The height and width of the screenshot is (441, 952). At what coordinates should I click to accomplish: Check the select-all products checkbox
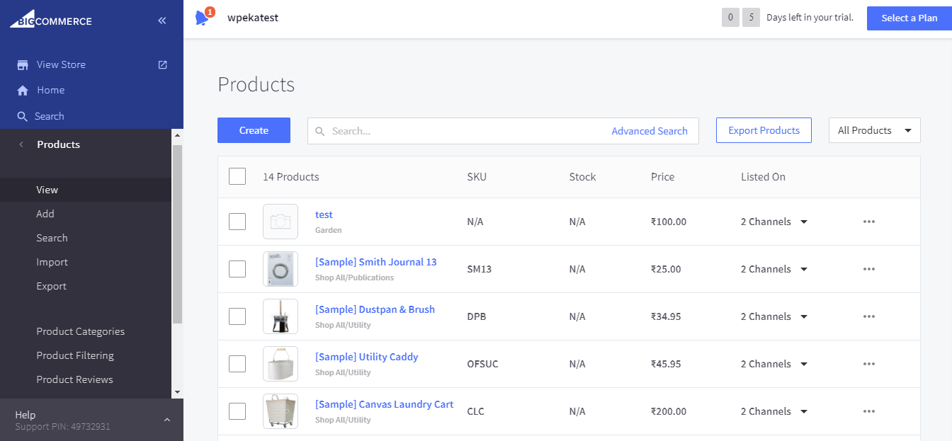tap(237, 176)
